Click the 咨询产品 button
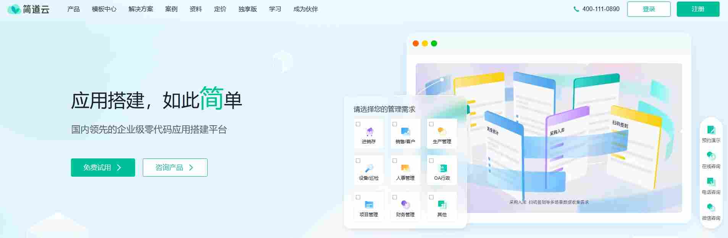This screenshot has height=238, width=728. 175,168
